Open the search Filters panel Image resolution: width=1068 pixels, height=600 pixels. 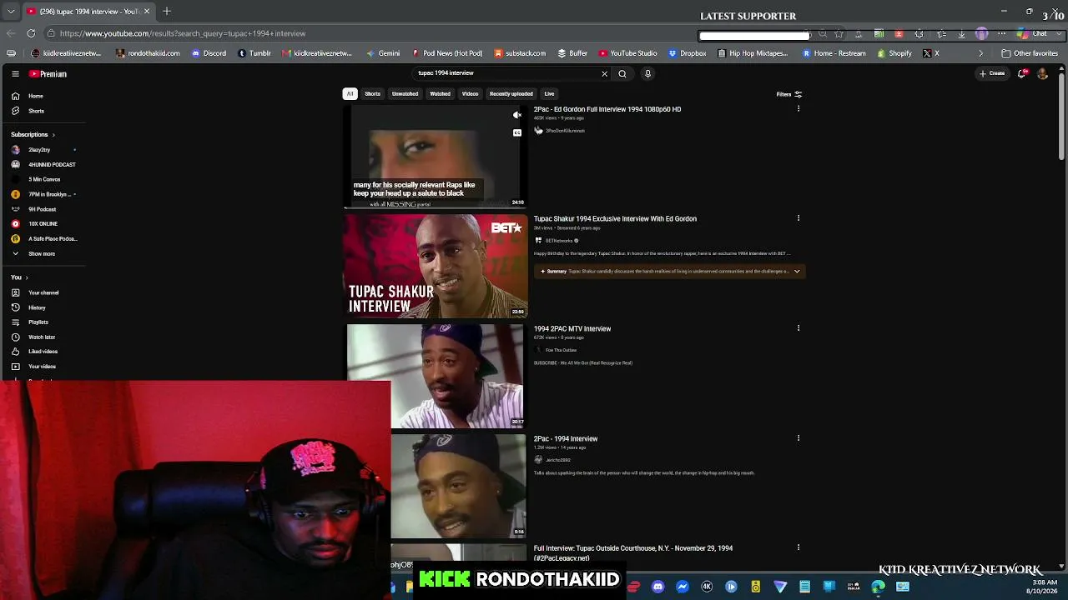788,94
